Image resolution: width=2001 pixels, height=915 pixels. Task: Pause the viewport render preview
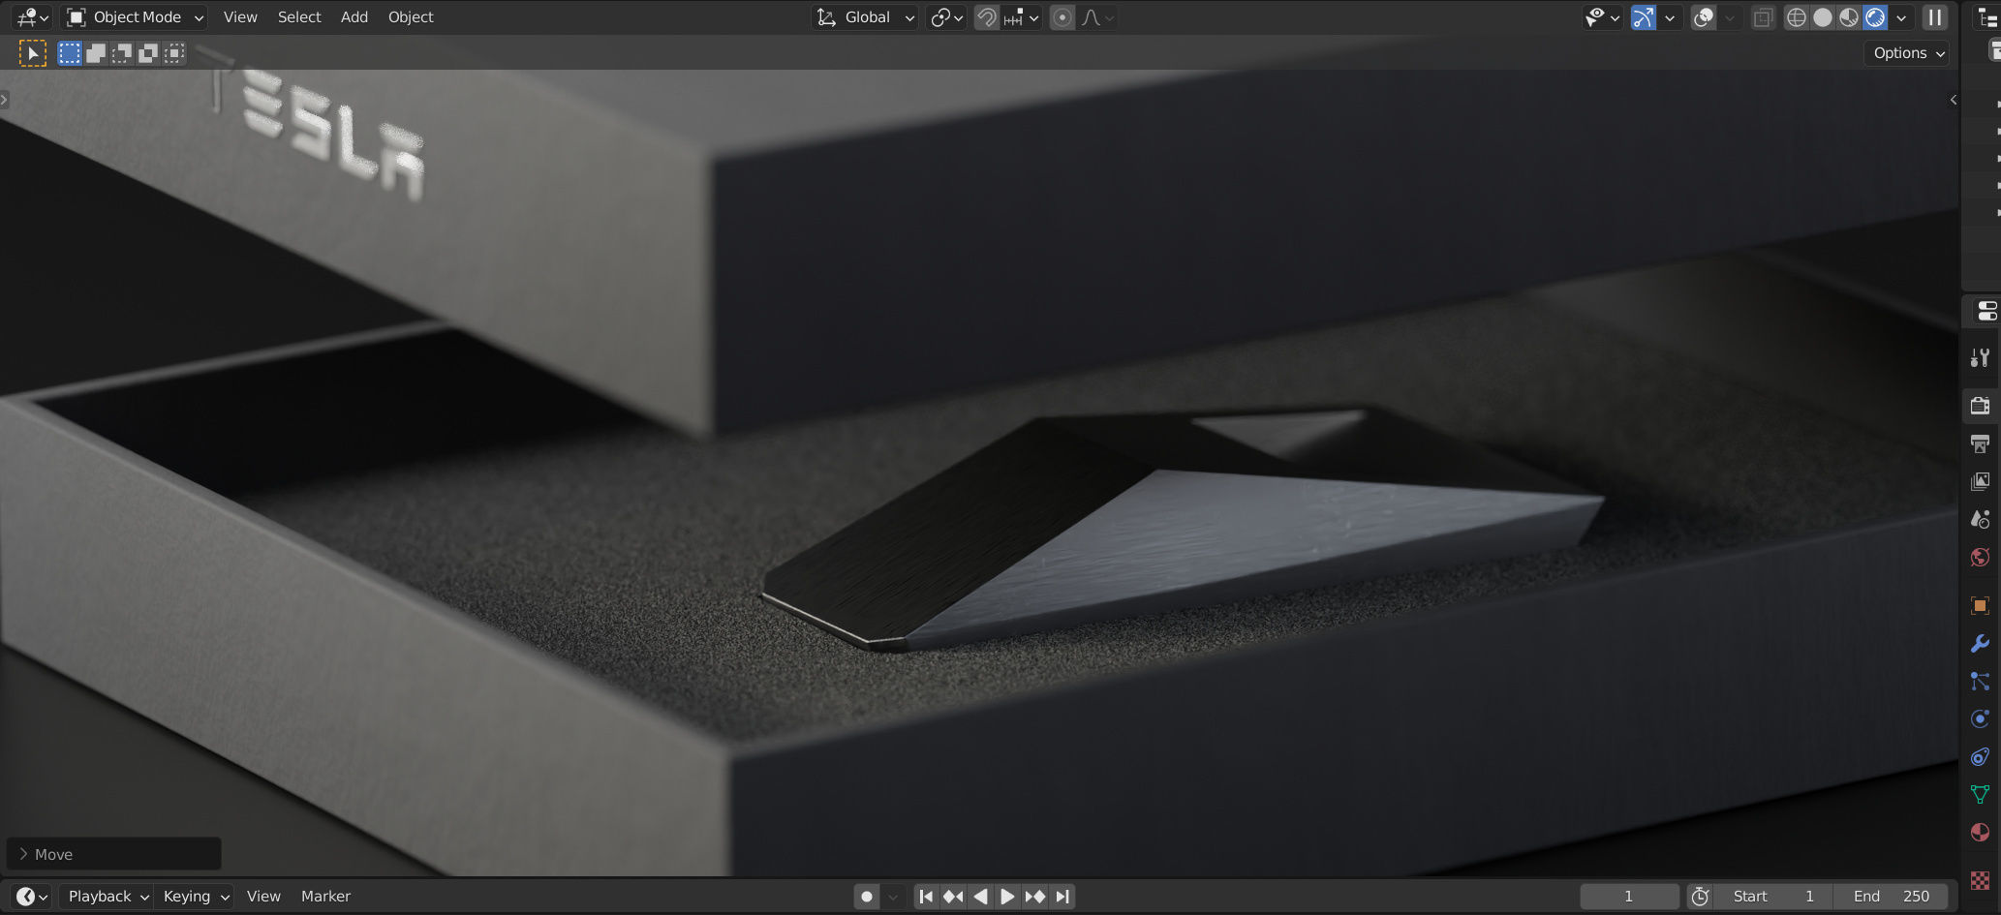point(1934,17)
